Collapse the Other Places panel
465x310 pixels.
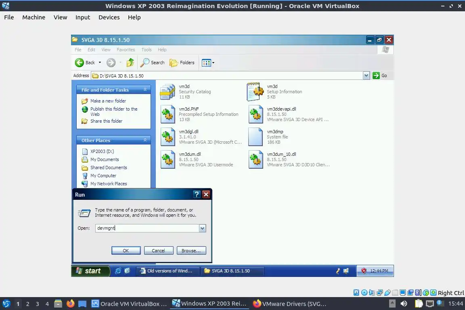click(x=145, y=140)
